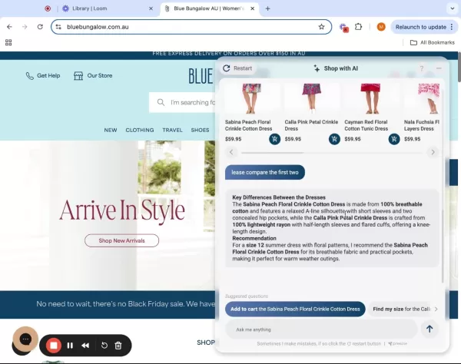Focus the browser address bar

191,27
